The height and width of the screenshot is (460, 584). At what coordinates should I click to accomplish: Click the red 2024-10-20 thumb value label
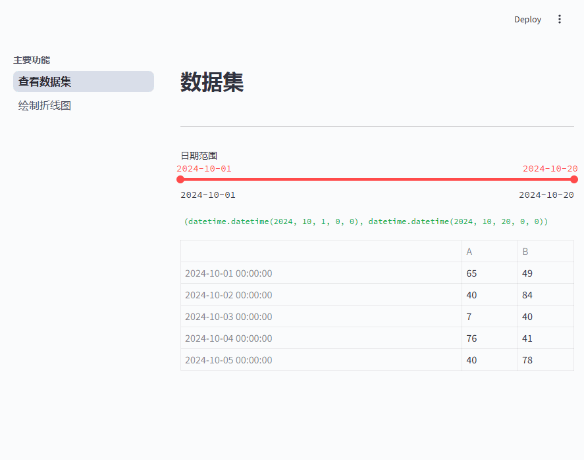pos(550,169)
